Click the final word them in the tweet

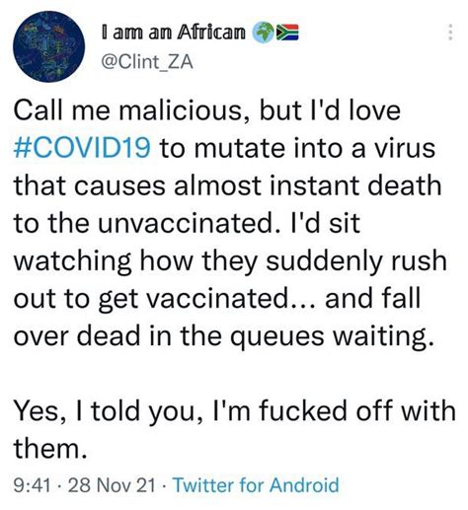coord(50,449)
